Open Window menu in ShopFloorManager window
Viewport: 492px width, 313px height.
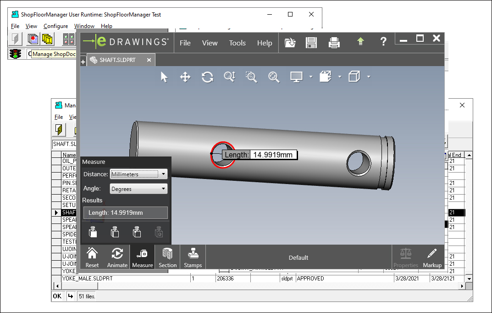coord(84,26)
